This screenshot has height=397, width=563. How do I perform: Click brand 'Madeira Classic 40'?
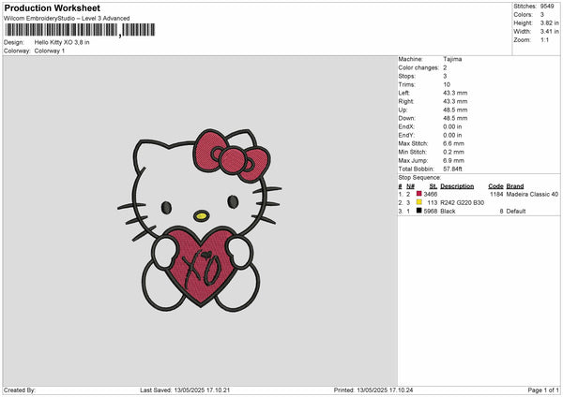click(x=532, y=194)
